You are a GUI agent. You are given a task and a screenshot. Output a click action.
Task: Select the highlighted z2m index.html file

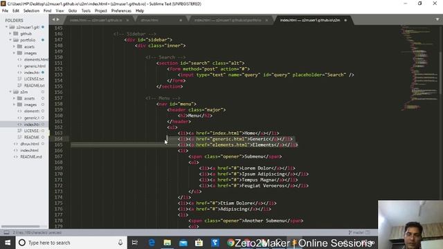pos(24,124)
